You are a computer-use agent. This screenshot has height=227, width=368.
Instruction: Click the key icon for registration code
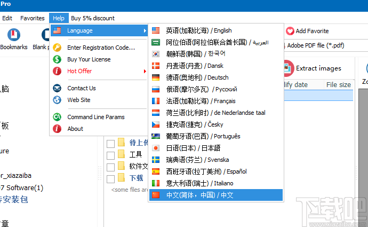[x=57, y=48]
